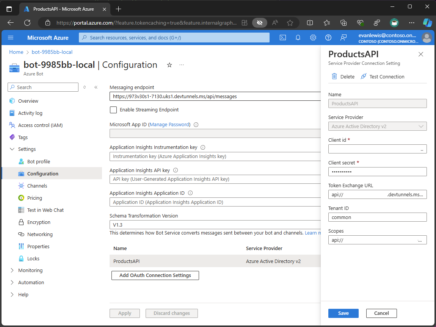Open the Support and help question icon

(x=328, y=38)
